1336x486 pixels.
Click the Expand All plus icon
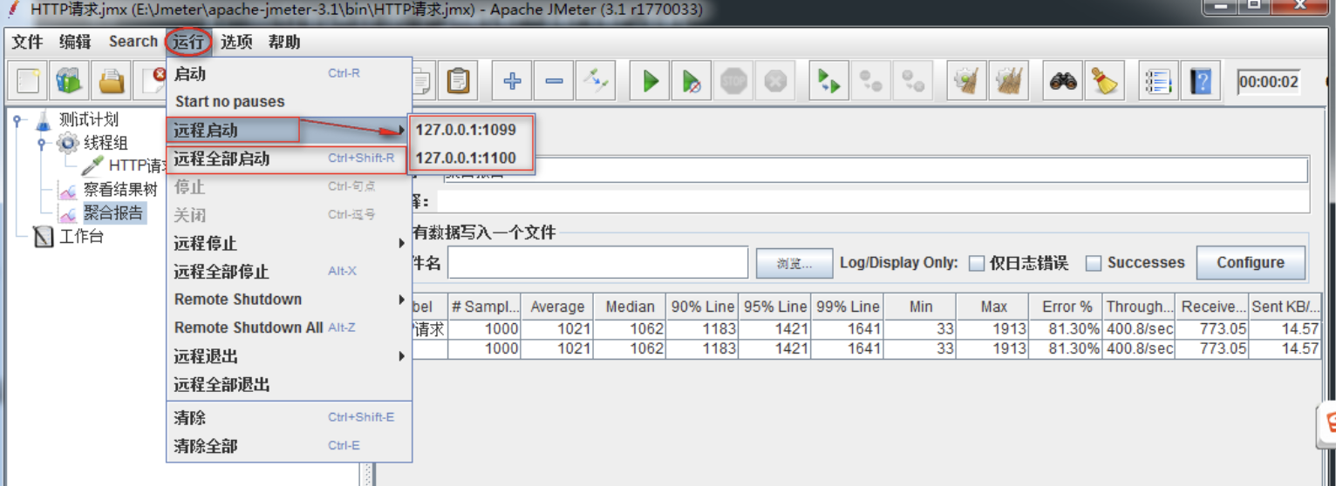point(513,82)
